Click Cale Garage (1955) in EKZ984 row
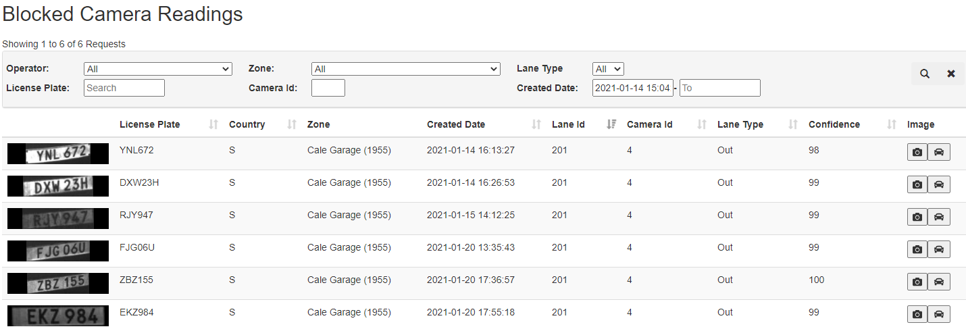966x331 pixels. tap(349, 312)
